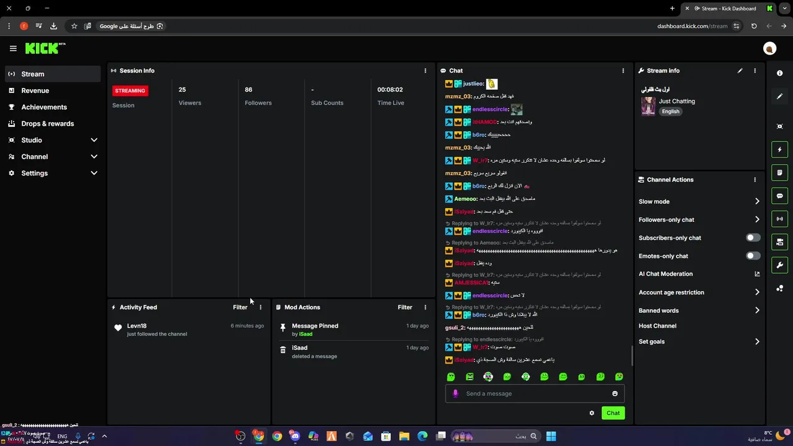Viewport: 793px width, 446px height.
Task: Toggle the wrench panel icon in right rail
Action: (x=779, y=265)
